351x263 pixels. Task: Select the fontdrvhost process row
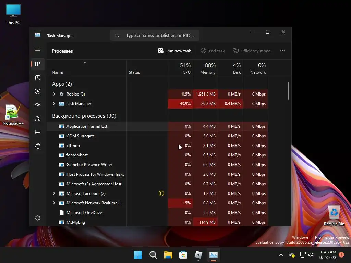pyautogui.click(x=157, y=155)
